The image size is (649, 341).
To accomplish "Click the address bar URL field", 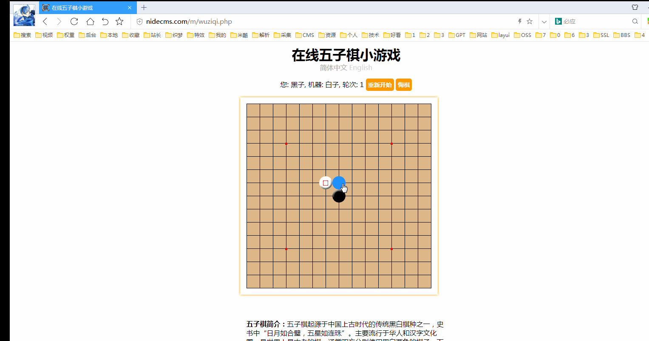I will [298, 22].
